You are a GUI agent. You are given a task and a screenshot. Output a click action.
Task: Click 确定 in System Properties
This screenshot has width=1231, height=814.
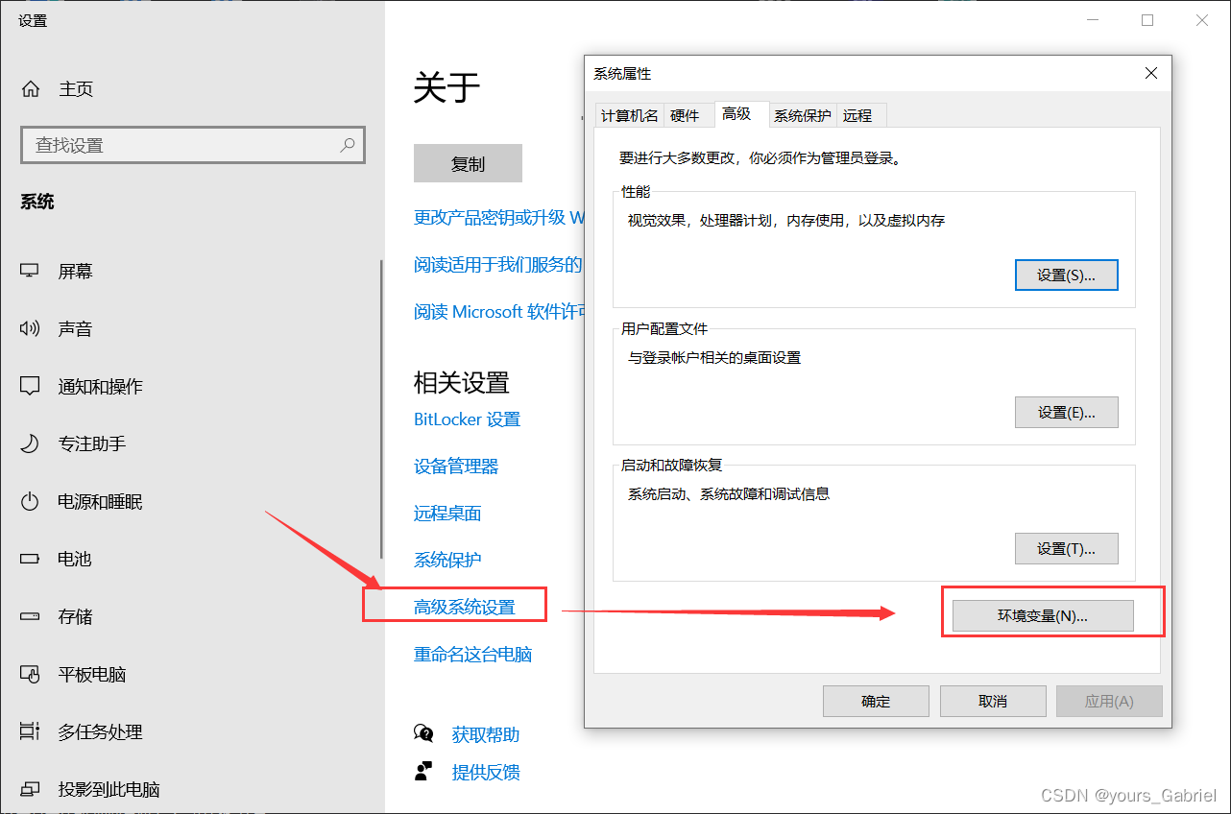tap(876, 701)
